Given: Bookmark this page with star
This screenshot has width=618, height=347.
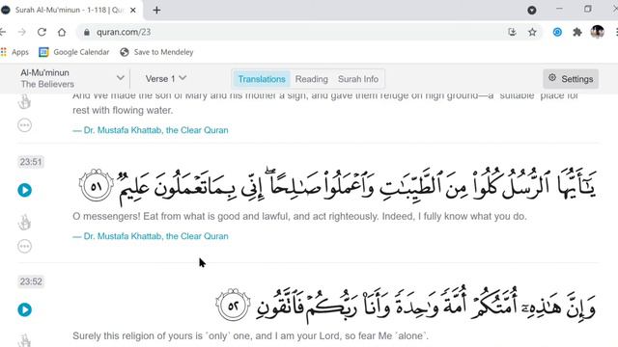Looking at the screenshot, I should pos(532,32).
